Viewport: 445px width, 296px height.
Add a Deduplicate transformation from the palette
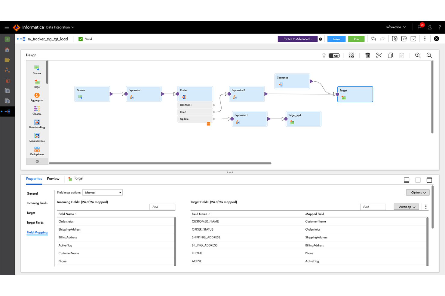37,151
